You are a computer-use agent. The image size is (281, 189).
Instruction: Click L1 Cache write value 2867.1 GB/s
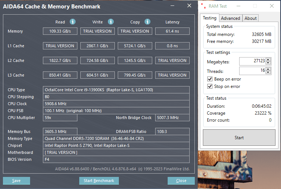98,46
